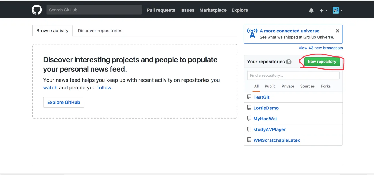Open the studyAVPlayer repository
This screenshot has height=175, width=374.
[x=270, y=129]
